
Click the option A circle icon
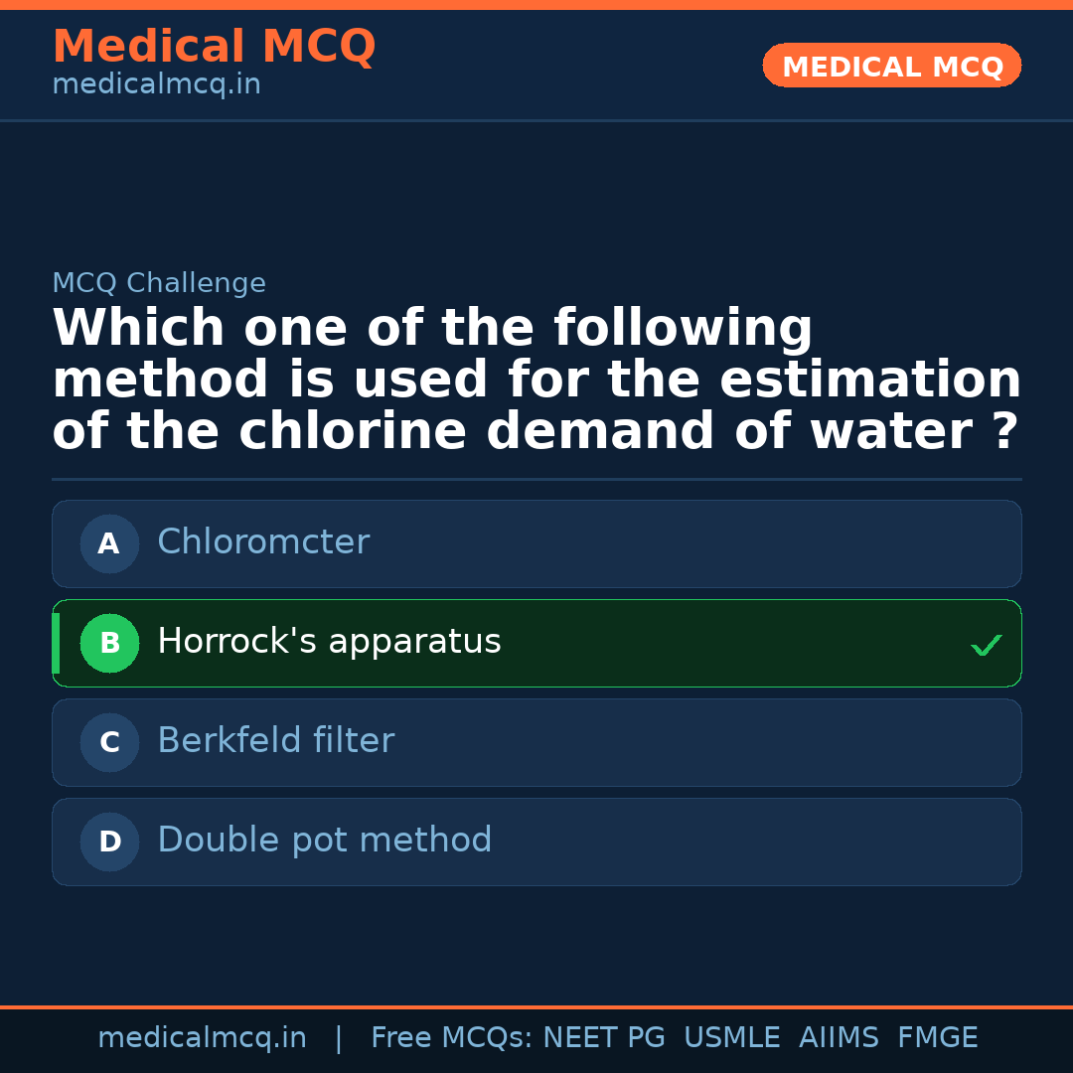(109, 543)
